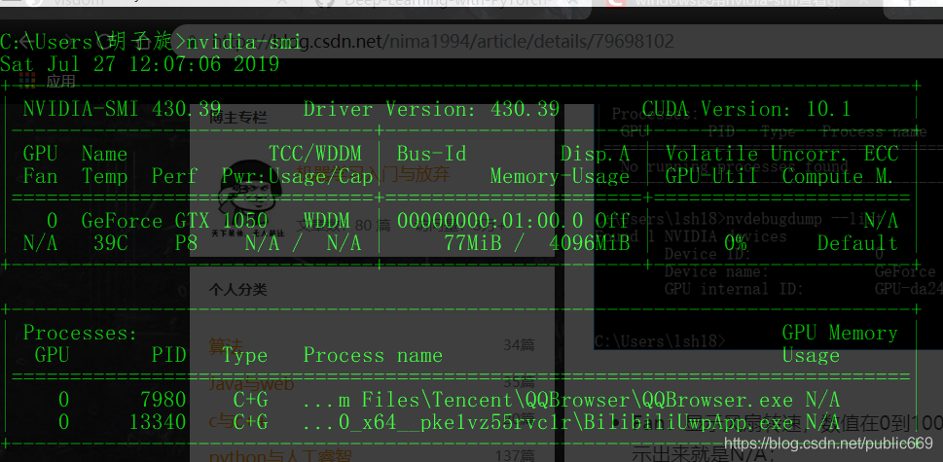Switch to the windows使用nvidia-smi browser tab
The height and width of the screenshot is (462, 943).
pyautogui.click(x=737, y=2)
